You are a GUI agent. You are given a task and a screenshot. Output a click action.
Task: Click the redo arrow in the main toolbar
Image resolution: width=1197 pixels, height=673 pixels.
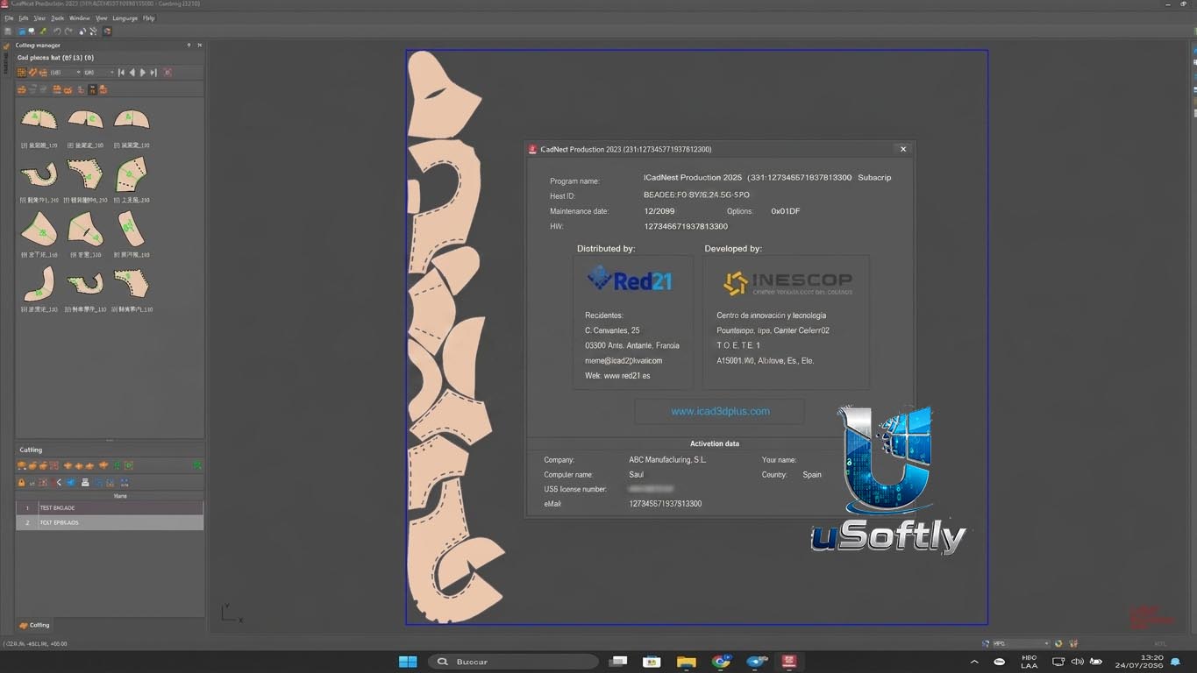68,32
